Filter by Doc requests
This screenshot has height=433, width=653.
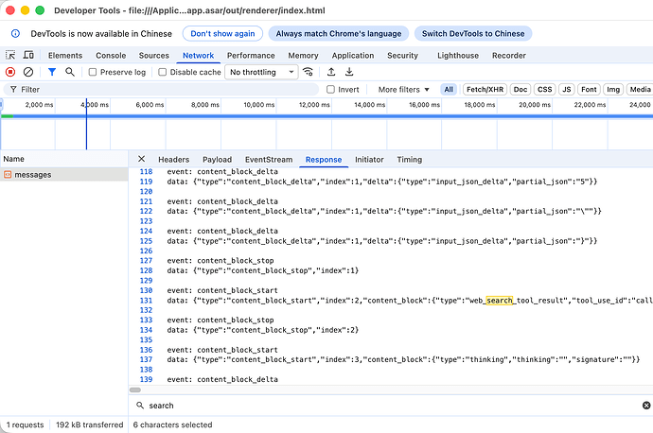click(x=521, y=90)
